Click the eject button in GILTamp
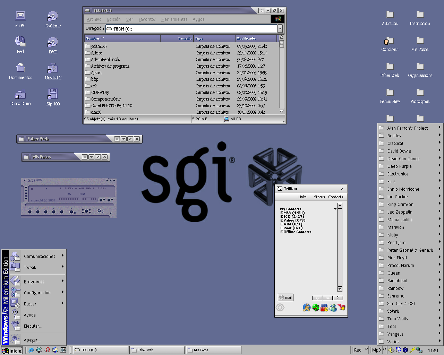This screenshot has height=355, width=444. coord(71,211)
